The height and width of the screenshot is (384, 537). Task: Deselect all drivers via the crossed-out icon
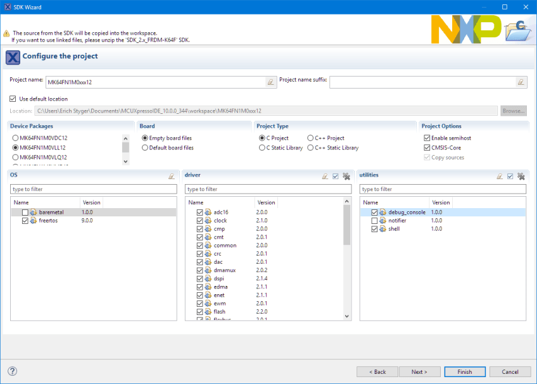[346, 177]
